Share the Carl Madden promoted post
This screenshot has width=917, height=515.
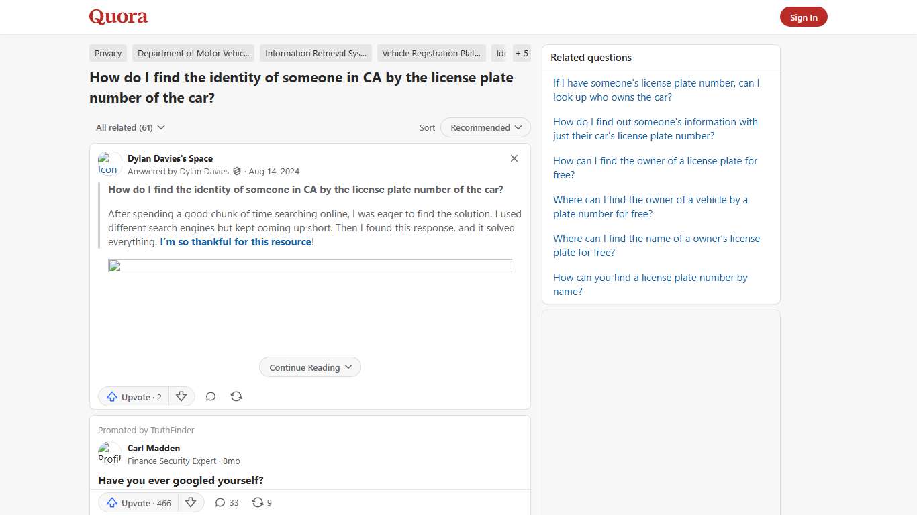[261, 502]
